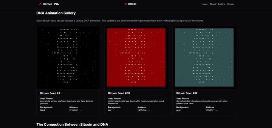
Task: Click the background value 'gray'
Action: click(178, 110)
